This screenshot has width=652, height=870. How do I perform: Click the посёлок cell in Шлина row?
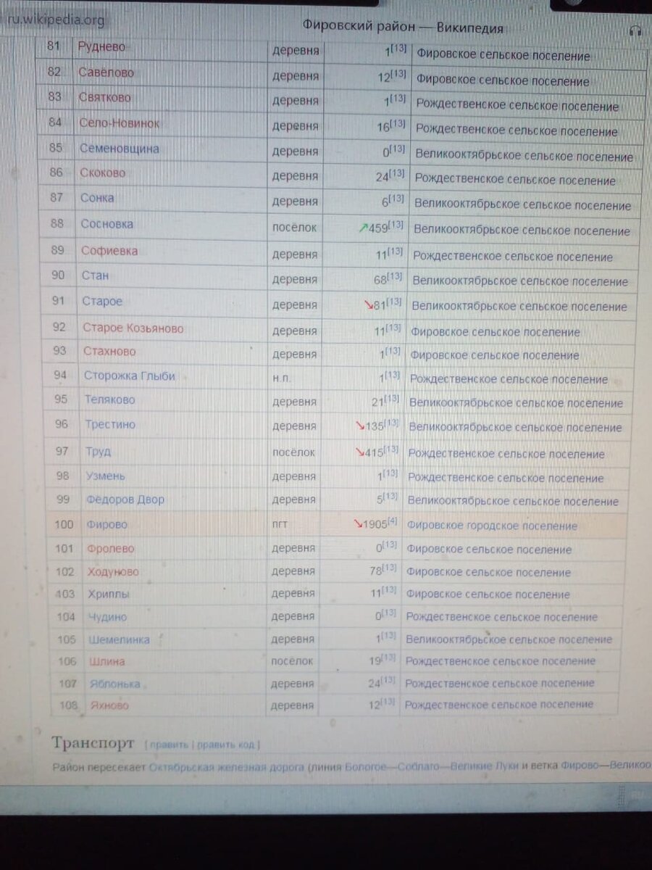point(292,661)
